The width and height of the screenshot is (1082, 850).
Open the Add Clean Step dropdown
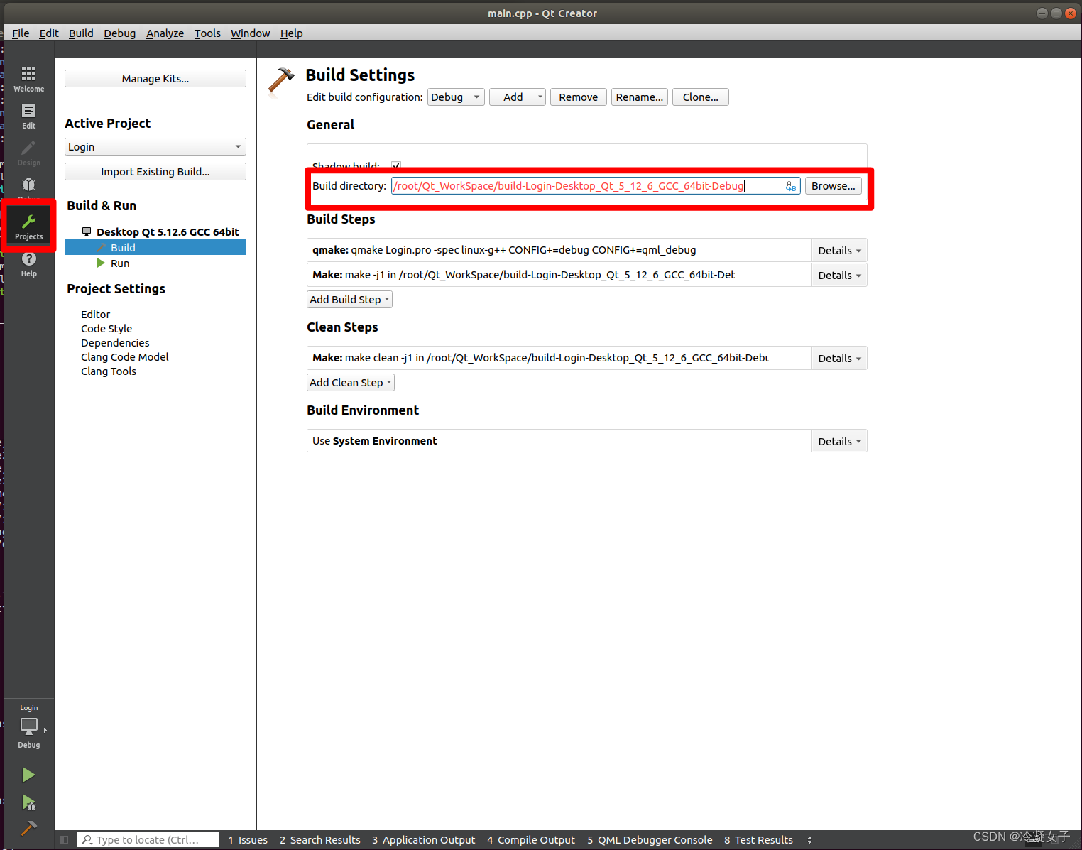pos(351,383)
